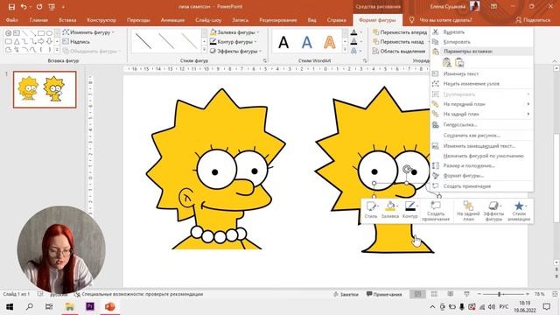
Task: Choose Вырезать from the context menu
Action: pyautogui.click(x=482, y=32)
